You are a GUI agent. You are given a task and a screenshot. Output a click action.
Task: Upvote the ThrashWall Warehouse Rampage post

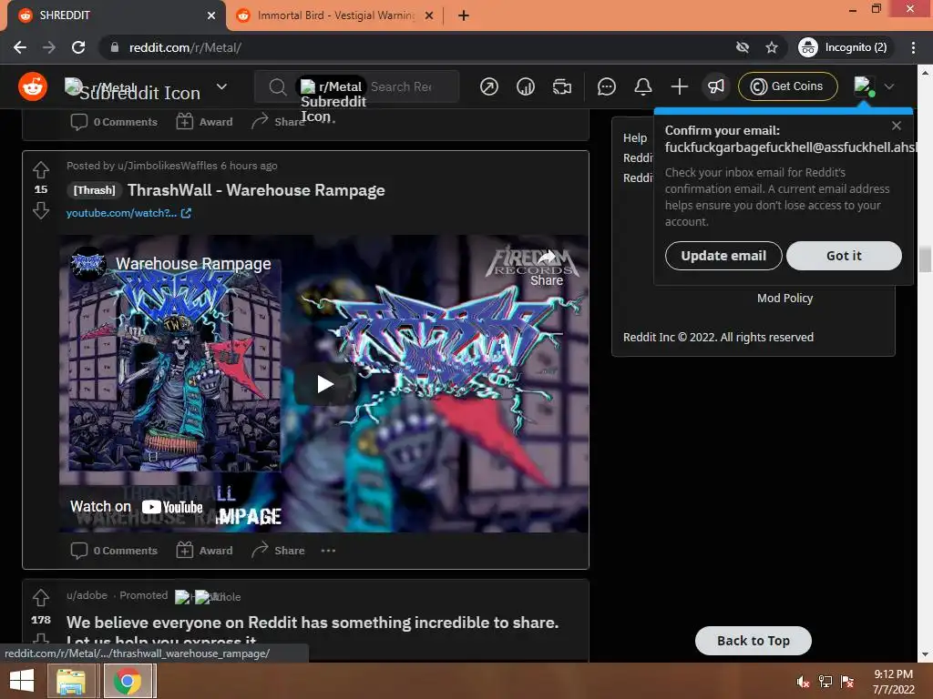[x=40, y=170]
